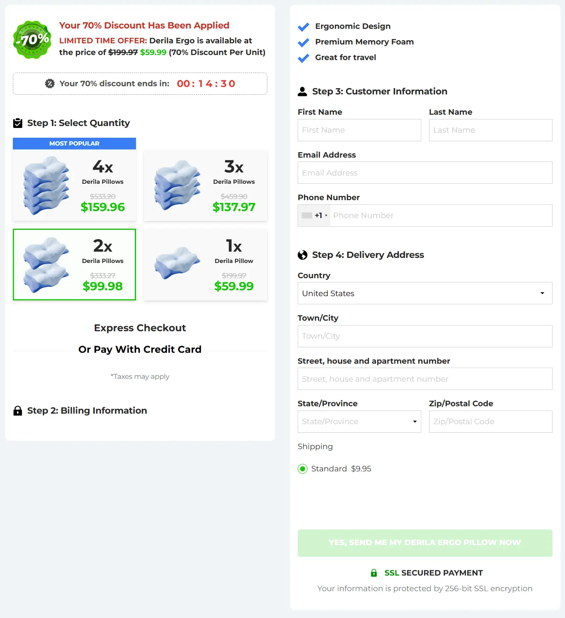This screenshot has height=618, width=565.
Task: Click the countdown timer discount icon
Action: [50, 83]
